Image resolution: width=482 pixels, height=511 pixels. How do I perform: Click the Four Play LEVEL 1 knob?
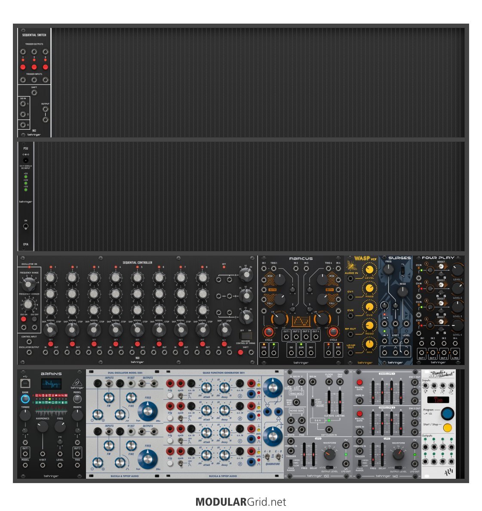pos(457,270)
